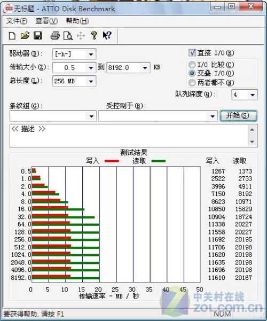Expand the 驱动器 drive dropdown
The image size is (267, 321).
(x=91, y=54)
